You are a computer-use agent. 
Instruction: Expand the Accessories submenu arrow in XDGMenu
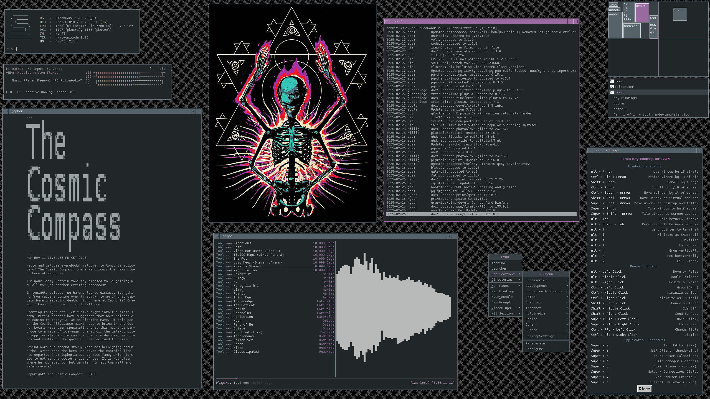pyautogui.click(x=567, y=280)
